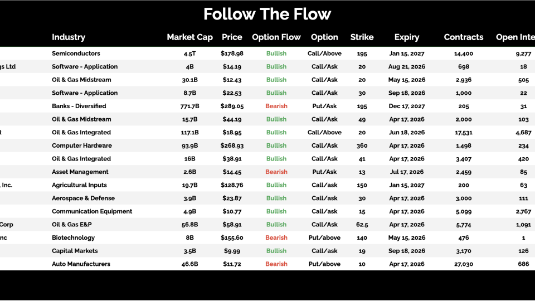Click the Dec 17, 2027 expiry cell
Screen dimensions: 535x301
(406, 106)
